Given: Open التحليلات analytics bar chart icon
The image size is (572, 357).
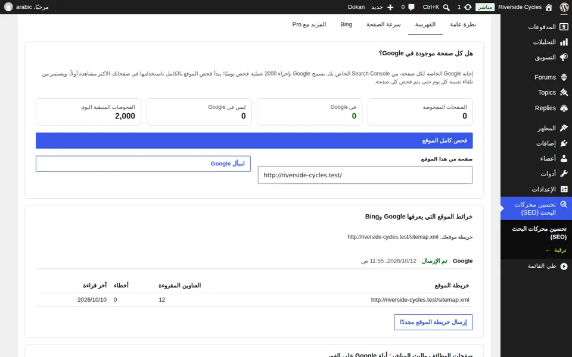Looking at the screenshot, I should click(x=564, y=42).
